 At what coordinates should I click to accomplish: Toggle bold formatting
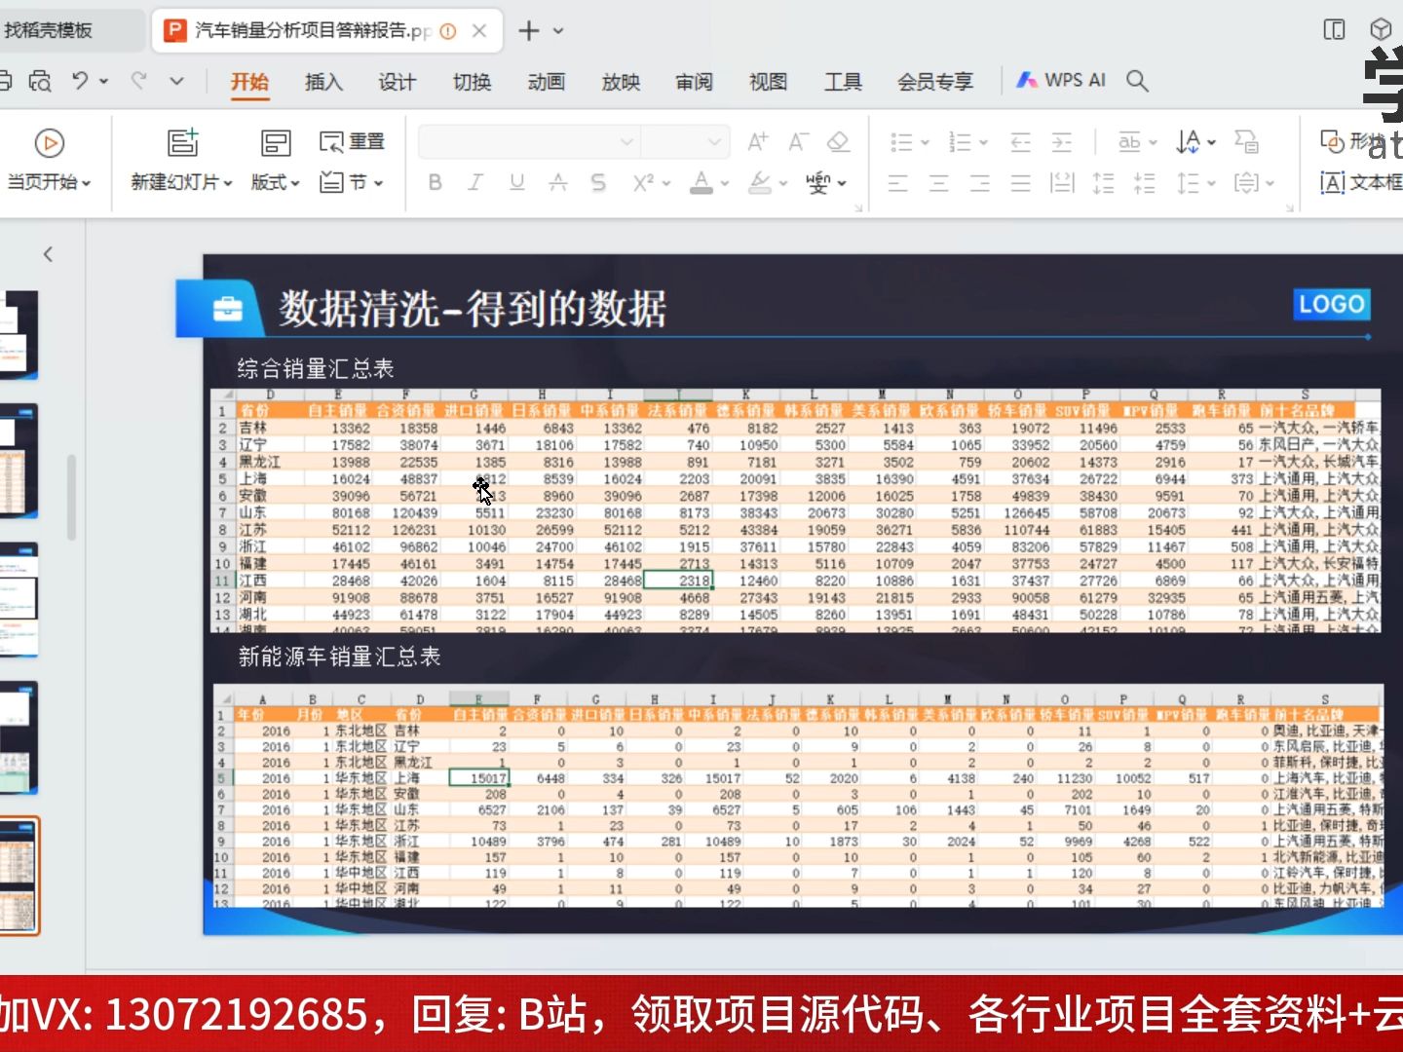[x=435, y=182]
